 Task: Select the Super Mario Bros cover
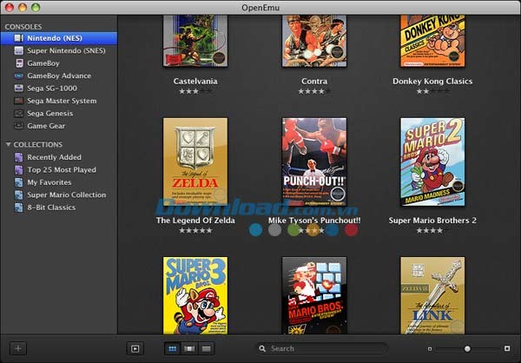click(x=314, y=295)
